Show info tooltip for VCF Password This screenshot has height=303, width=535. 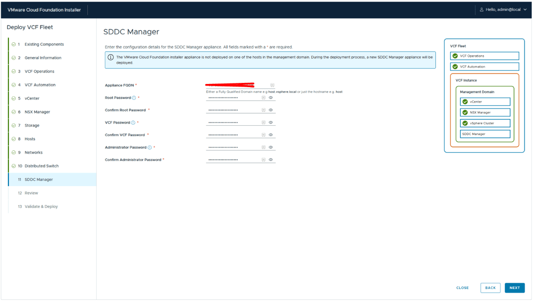(x=133, y=123)
